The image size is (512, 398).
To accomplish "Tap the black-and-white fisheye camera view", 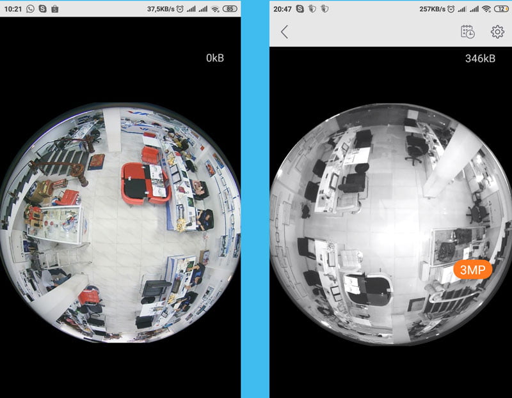I will point(391,222).
